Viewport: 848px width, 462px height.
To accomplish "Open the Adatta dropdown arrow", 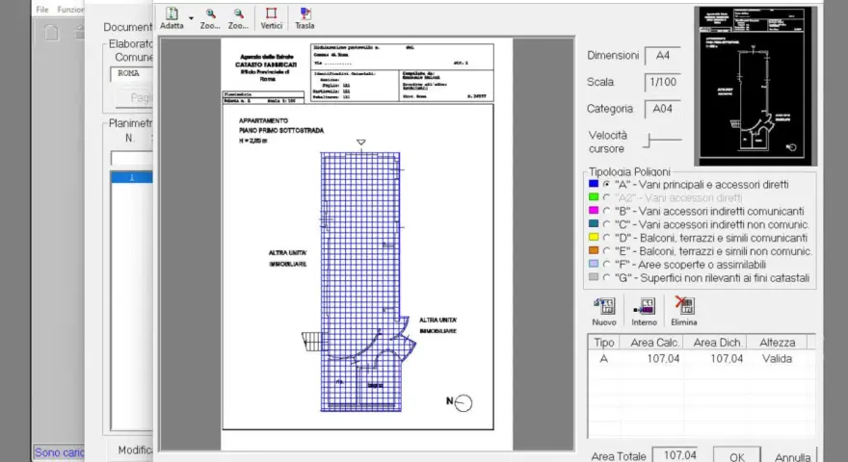I will click(191, 18).
